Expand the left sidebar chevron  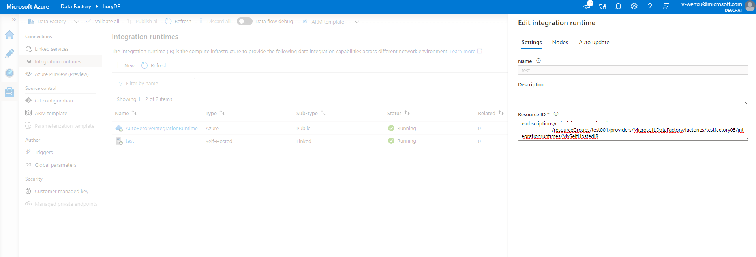pyautogui.click(x=14, y=19)
